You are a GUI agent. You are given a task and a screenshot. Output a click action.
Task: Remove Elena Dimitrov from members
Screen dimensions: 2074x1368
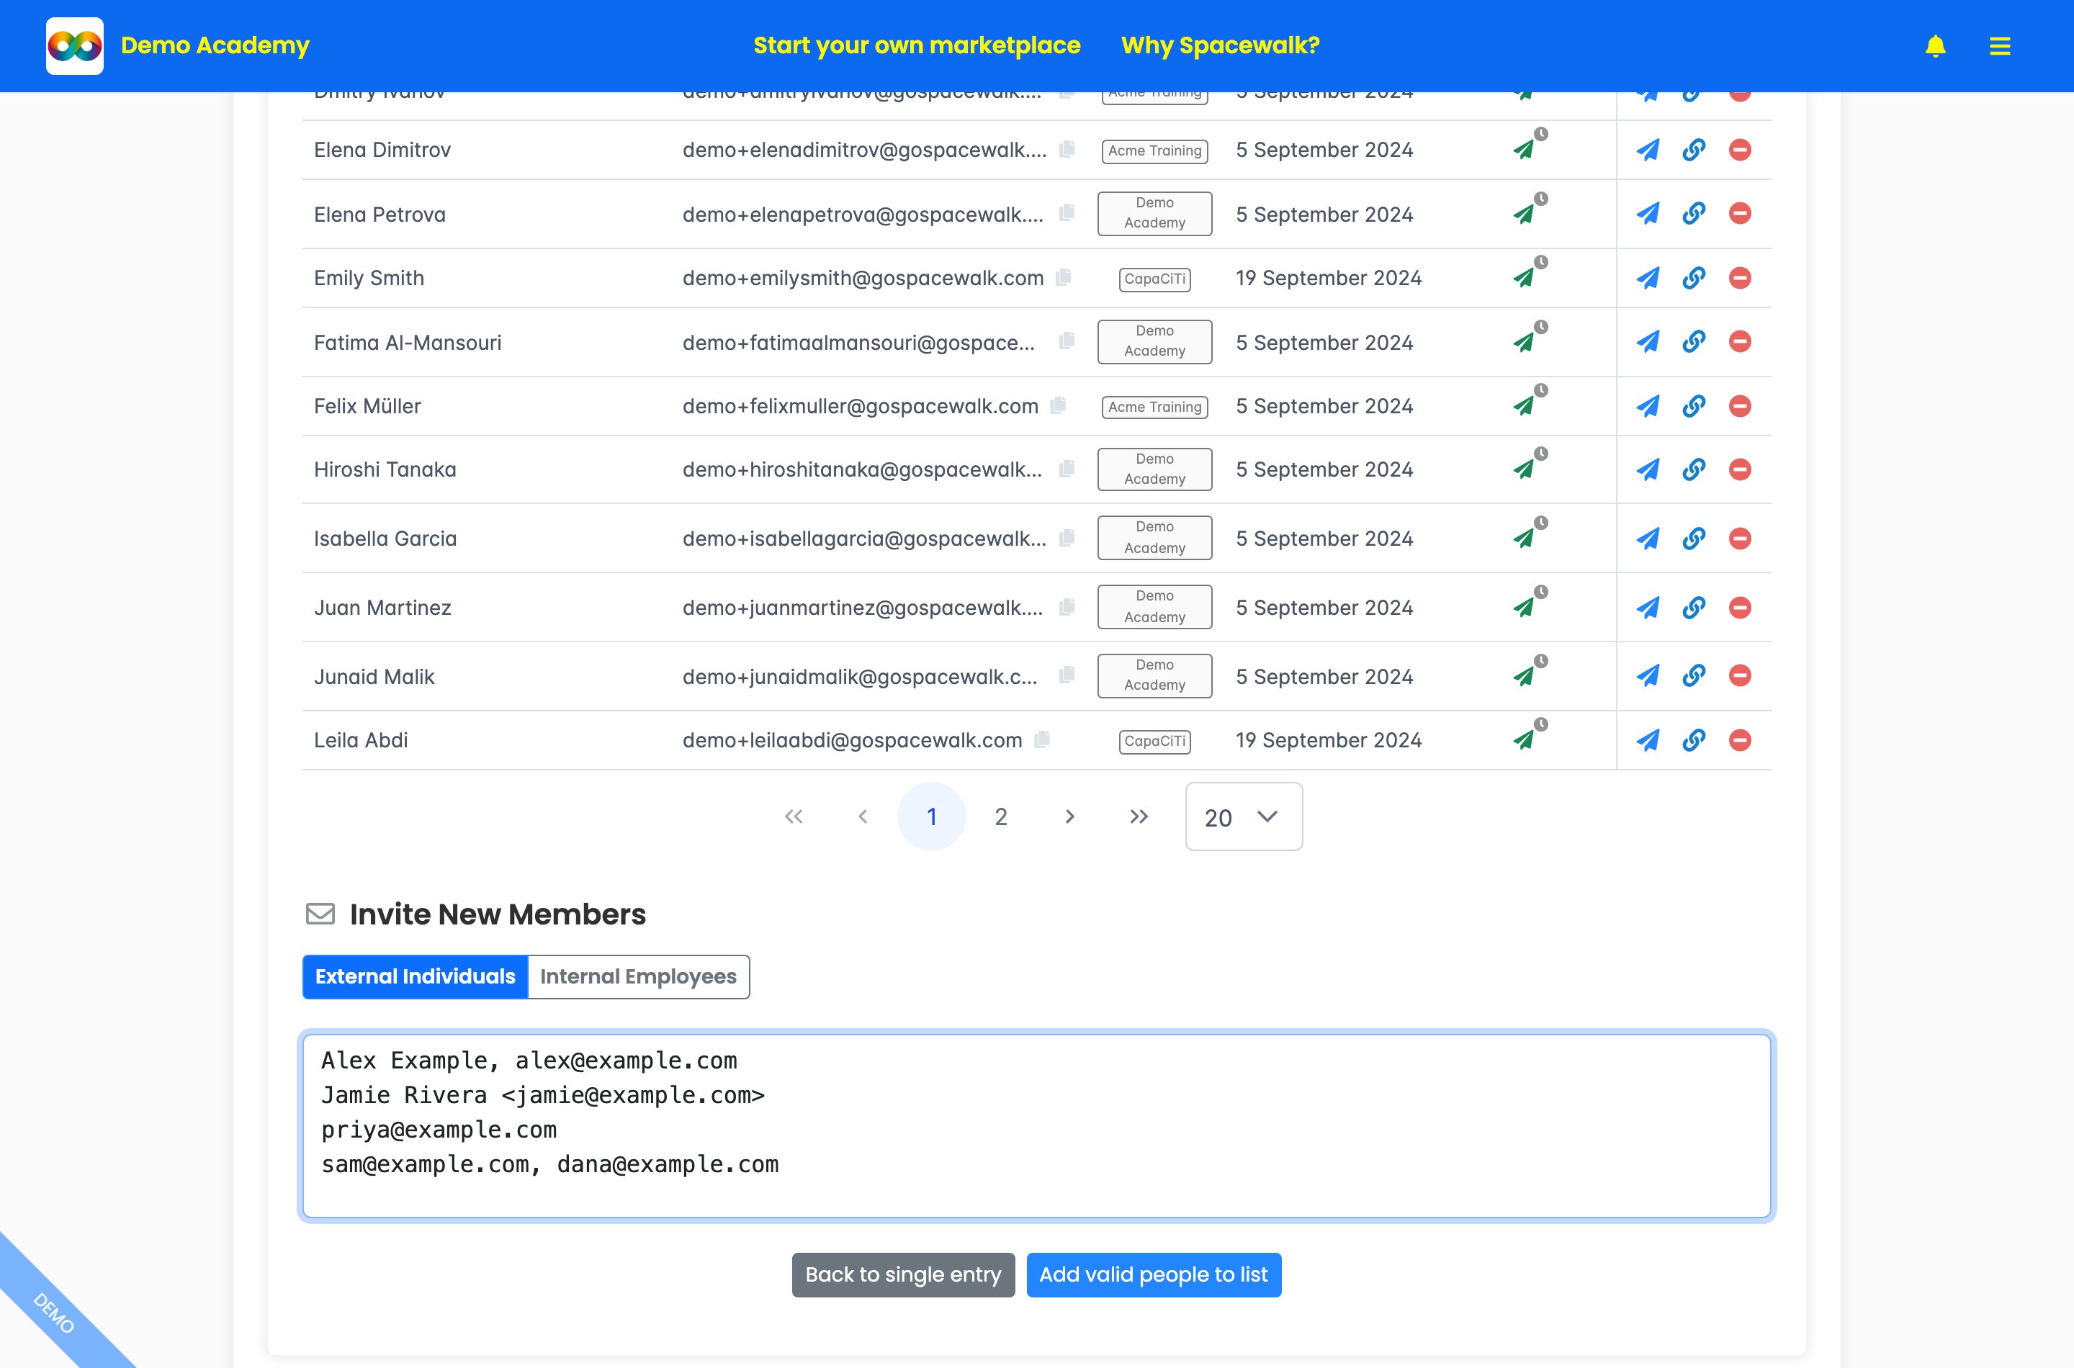(1740, 150)
